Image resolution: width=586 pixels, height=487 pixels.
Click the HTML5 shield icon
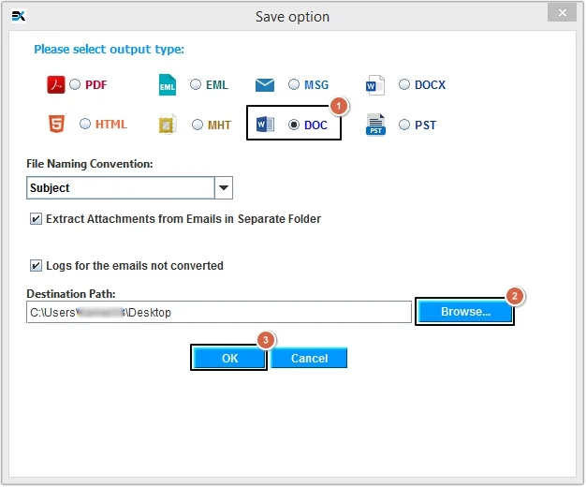coord(56,124)
